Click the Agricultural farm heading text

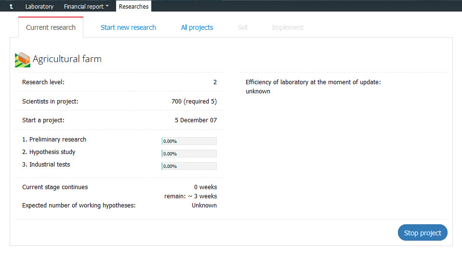pyautogui.click(x=67, y=59)
